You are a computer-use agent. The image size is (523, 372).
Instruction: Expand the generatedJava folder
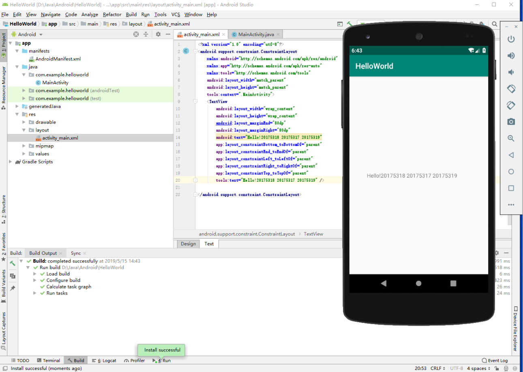pos(17,106)
